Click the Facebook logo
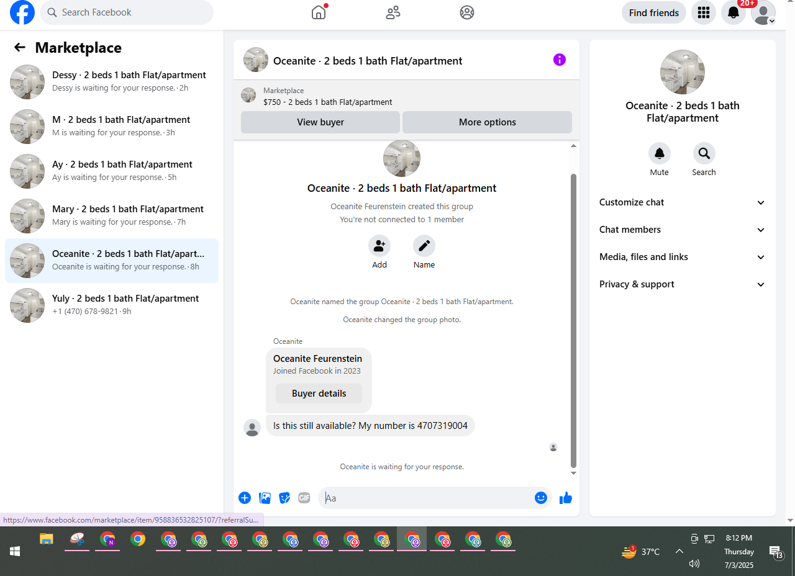 [22, 12]
